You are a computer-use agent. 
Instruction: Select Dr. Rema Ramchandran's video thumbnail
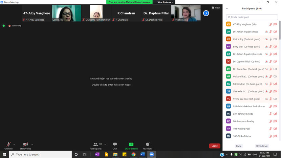96,13
